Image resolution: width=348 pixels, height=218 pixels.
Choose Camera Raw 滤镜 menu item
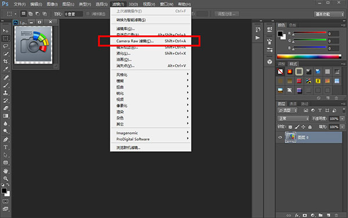[151, 41]
